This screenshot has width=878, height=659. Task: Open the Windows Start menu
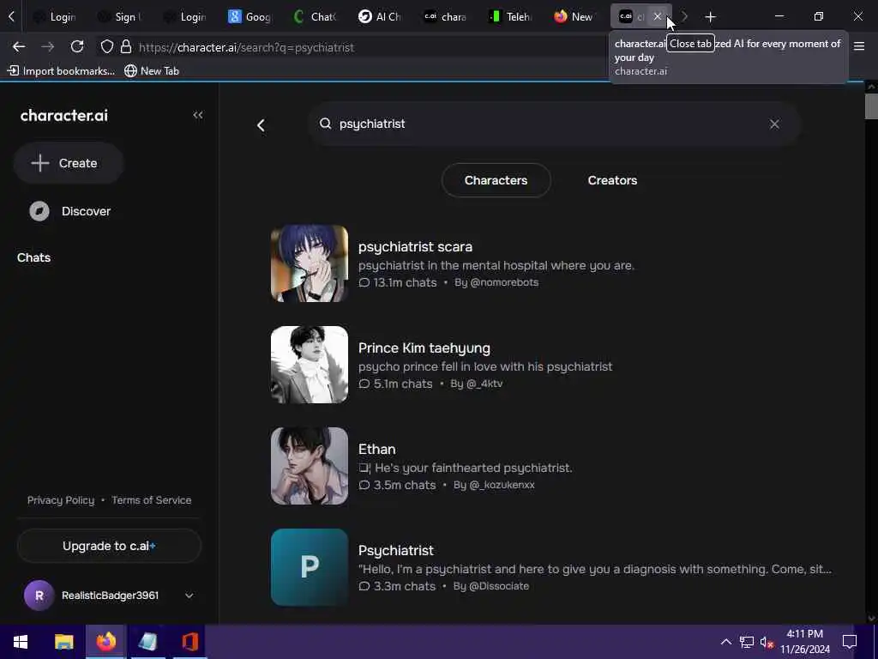21,642
